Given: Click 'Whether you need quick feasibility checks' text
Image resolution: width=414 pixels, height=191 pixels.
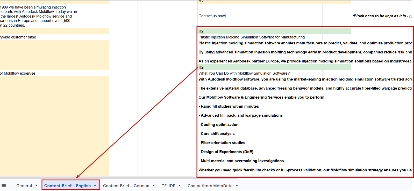Looking at the screenshot, I should [x=305, y=170].
